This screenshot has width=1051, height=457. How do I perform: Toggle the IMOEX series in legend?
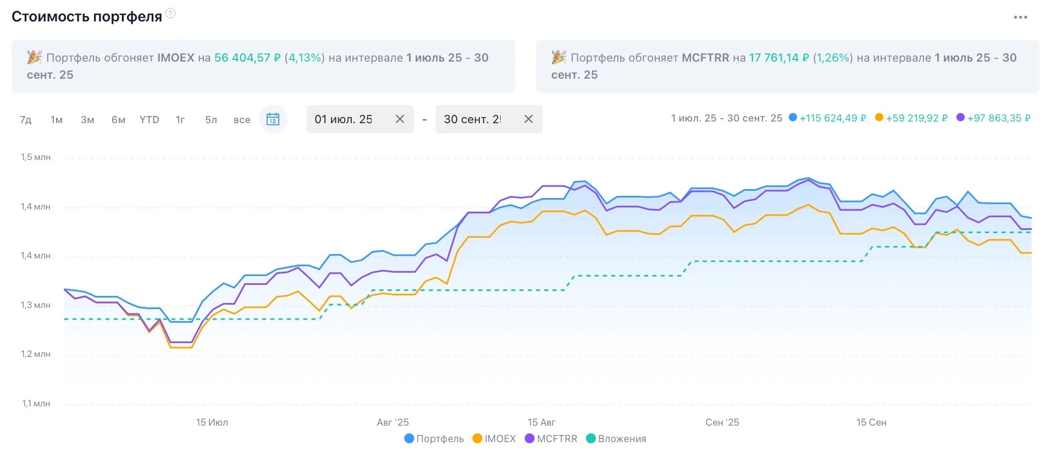tap(494, 439)
